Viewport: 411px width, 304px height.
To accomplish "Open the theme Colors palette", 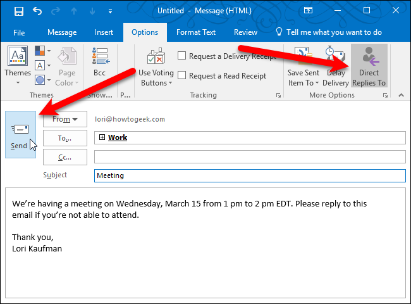I will 43,51.
